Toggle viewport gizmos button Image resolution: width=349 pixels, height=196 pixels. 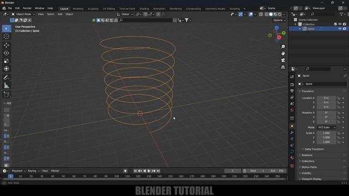click(240, 14)
